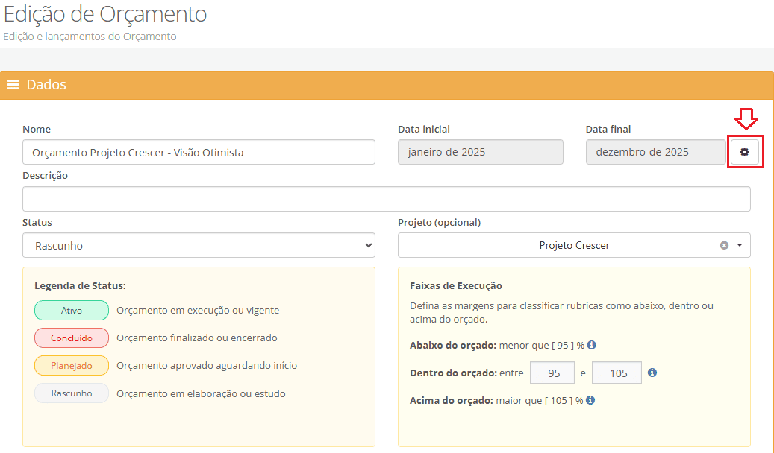Collapse the Dados panel header
The height and width of the screenshot is (453, 774).
click(x=387, y=85)
